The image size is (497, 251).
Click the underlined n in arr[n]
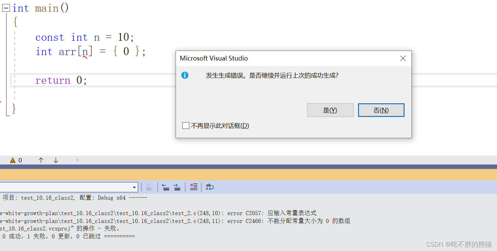click(x=85, y=52)
